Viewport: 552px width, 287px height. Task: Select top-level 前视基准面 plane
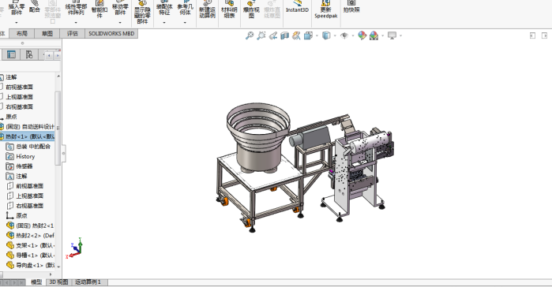(19, 87)
